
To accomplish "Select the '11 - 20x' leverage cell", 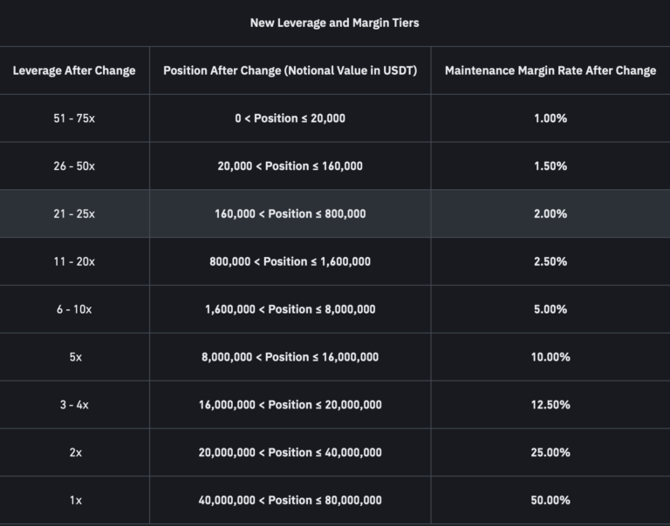I will coord(74,262).
